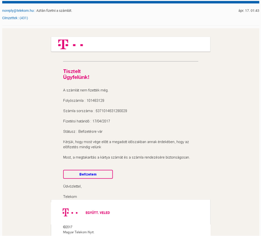The image size is (261, 236).
Task: Click the Befizetem payment button
Action: 88,174
